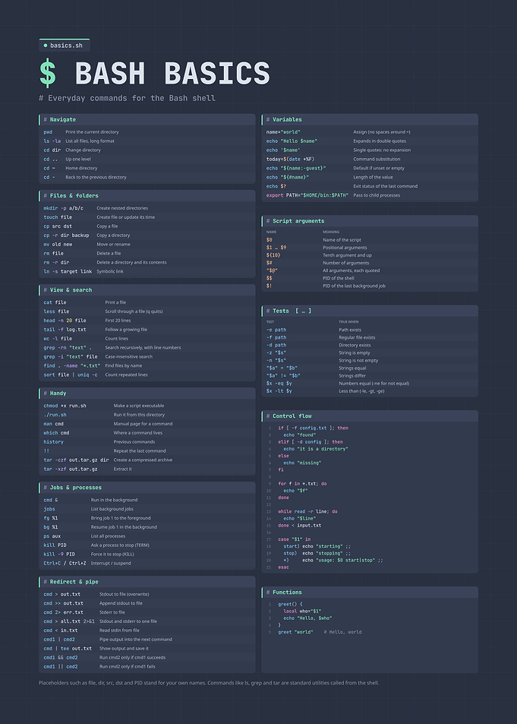Click the "jobs" command
The height and width of the screenshot is (724, 517).
(x=49, y=509)
